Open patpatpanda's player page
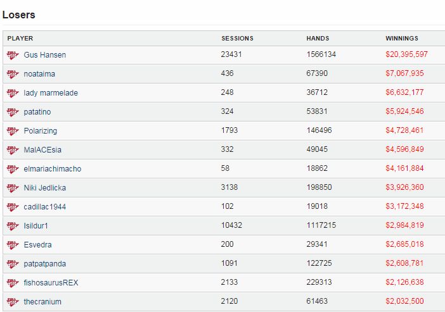This screenshot has height=312, width=445. click(x=45, y=264)
